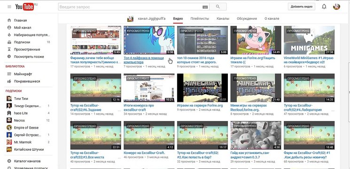Screen dimensions: 350x169
Task: Switch to the Обсуждение tab
Action: click(247, 19)
